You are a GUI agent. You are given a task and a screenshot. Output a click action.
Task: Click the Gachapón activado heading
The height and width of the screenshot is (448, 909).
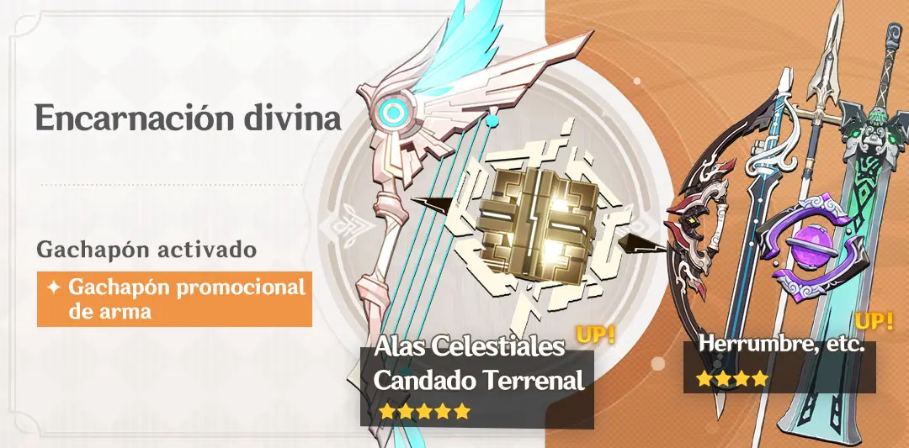[146, 250]
